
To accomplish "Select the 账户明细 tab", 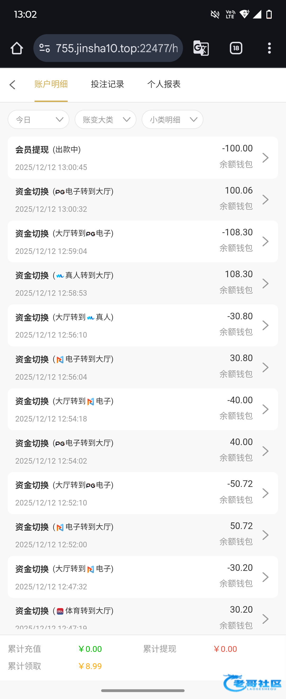I will (x=51, y=84).
